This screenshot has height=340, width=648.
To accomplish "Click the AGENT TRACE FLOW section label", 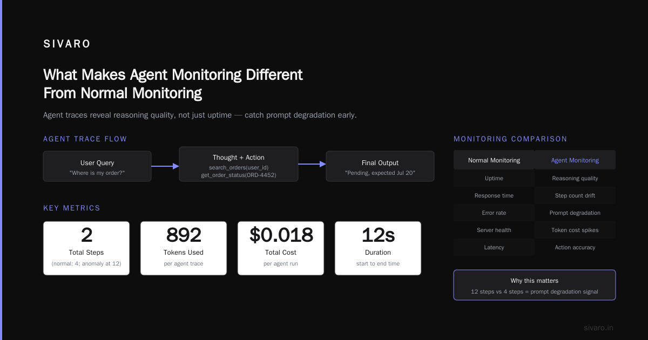I will pyautogui.click(x=85, y=139).
